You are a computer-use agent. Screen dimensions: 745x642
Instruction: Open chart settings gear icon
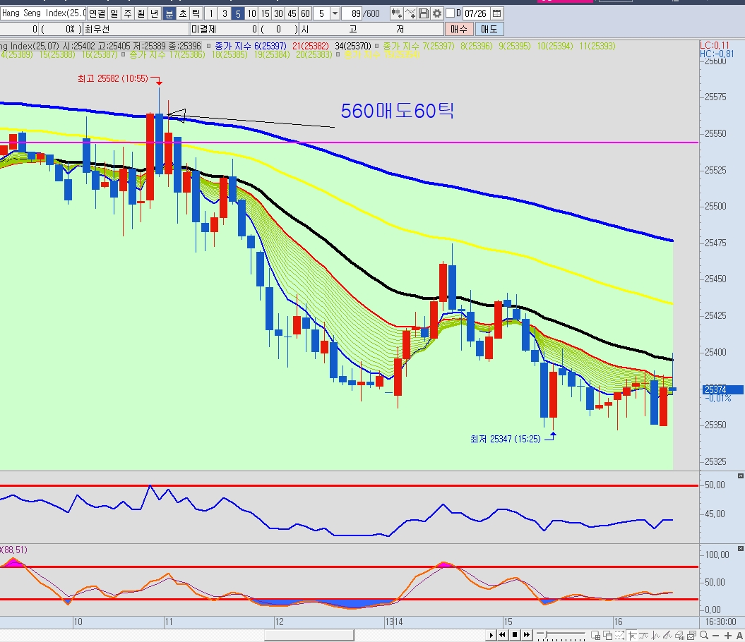point(437,13)
